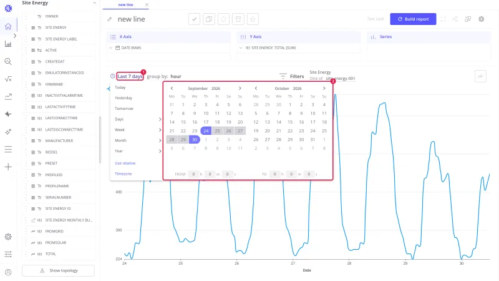Select the Tomorrow preset
The width and height of the screenshot is (499, 281).
tap(124, 109)
